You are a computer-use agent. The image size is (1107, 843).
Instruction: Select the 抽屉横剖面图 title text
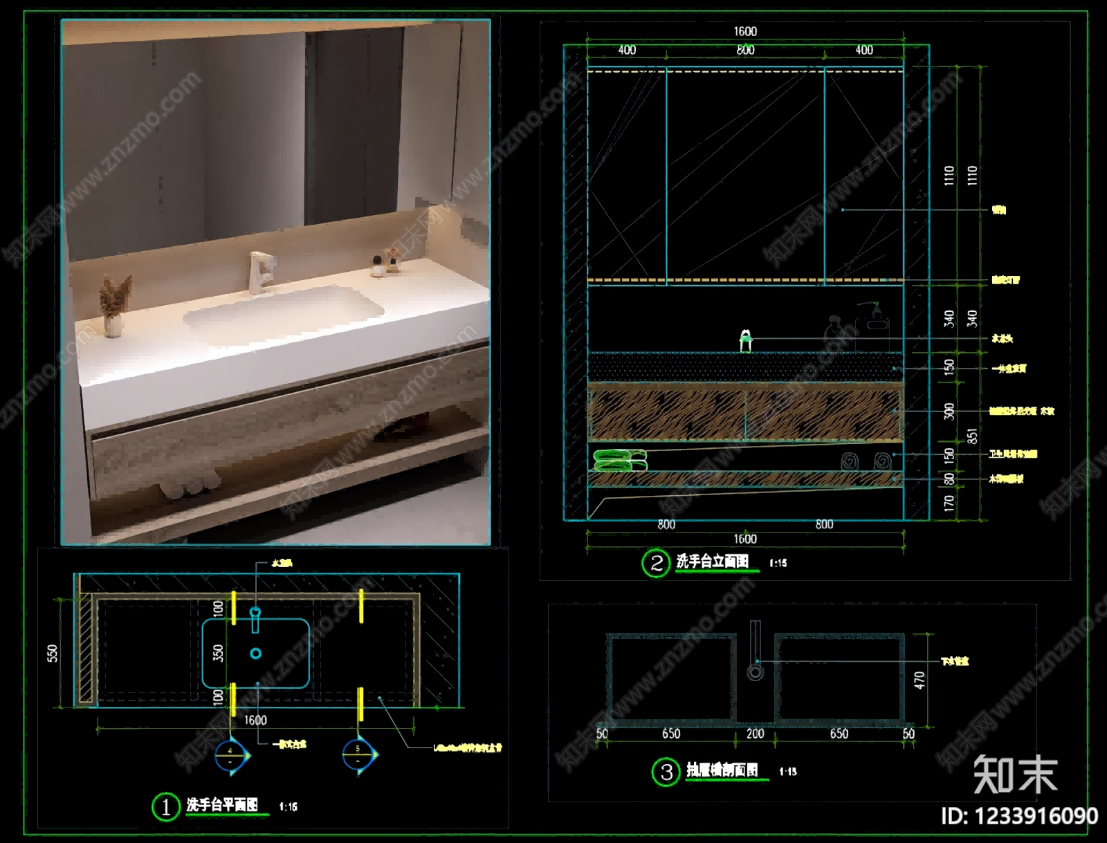[x=722, y=770]
